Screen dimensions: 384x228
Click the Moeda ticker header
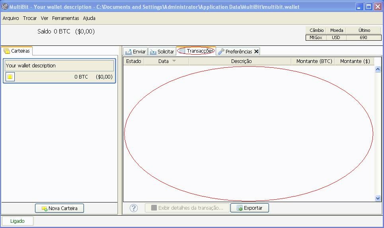click(x=337, y=30)
